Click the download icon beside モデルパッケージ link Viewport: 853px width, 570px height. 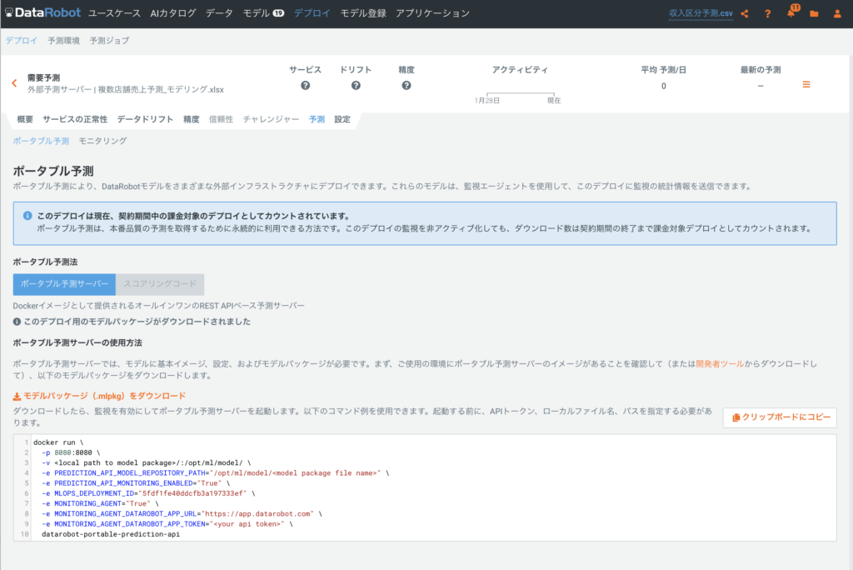17,397
